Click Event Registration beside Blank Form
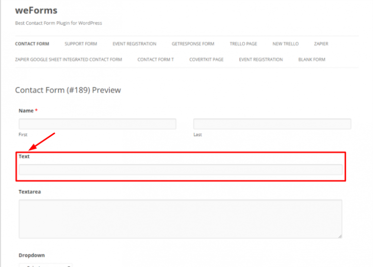 [261, 60]
